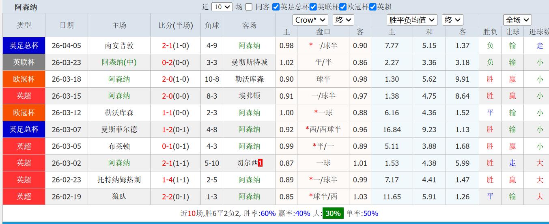Viewport: 549px width, 224px height.
Task: Click 平 result in 狼队 row
Action: (490, 197)
